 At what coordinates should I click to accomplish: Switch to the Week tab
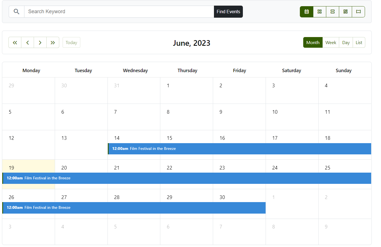click(x=331, y=43)
